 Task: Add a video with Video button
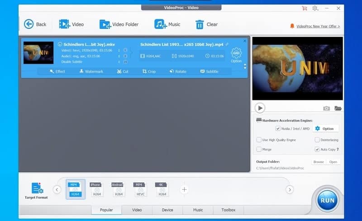(x=71, y=24)
